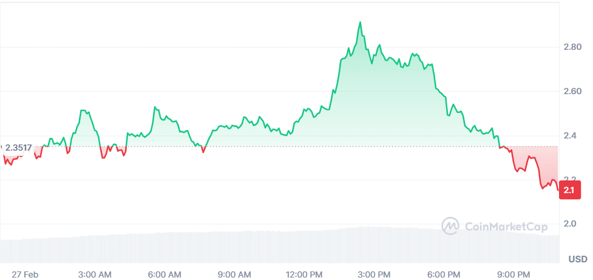Click the 2.80 price axis label
Viewport: 593px width, 280px height.
pos(572,47)
